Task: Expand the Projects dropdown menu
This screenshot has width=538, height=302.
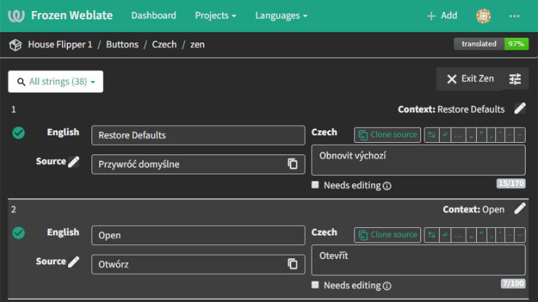Action: [215, 16]
